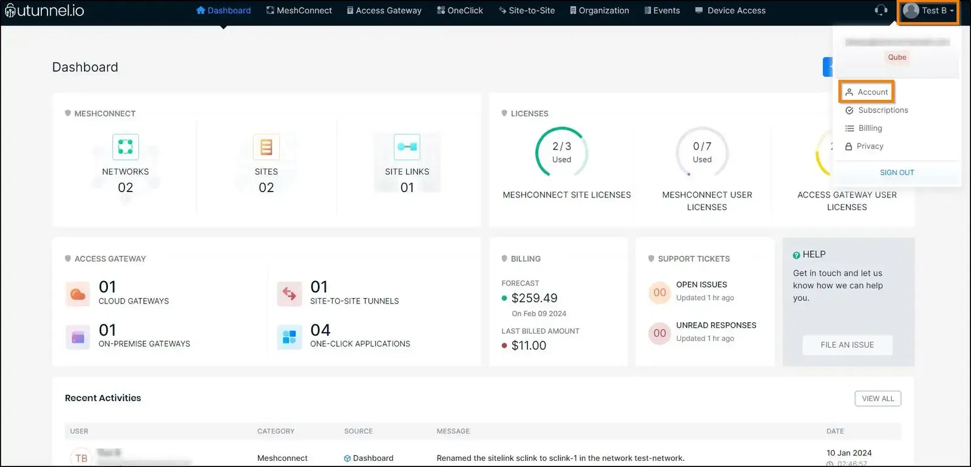
Task: Click the MESHCONNECT card shield icon
Action: point(68,113)
